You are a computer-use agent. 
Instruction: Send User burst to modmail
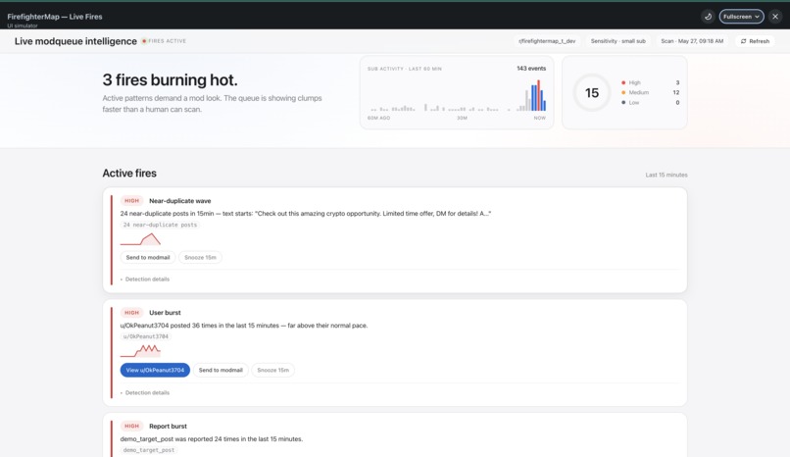[x=221, y=371]
